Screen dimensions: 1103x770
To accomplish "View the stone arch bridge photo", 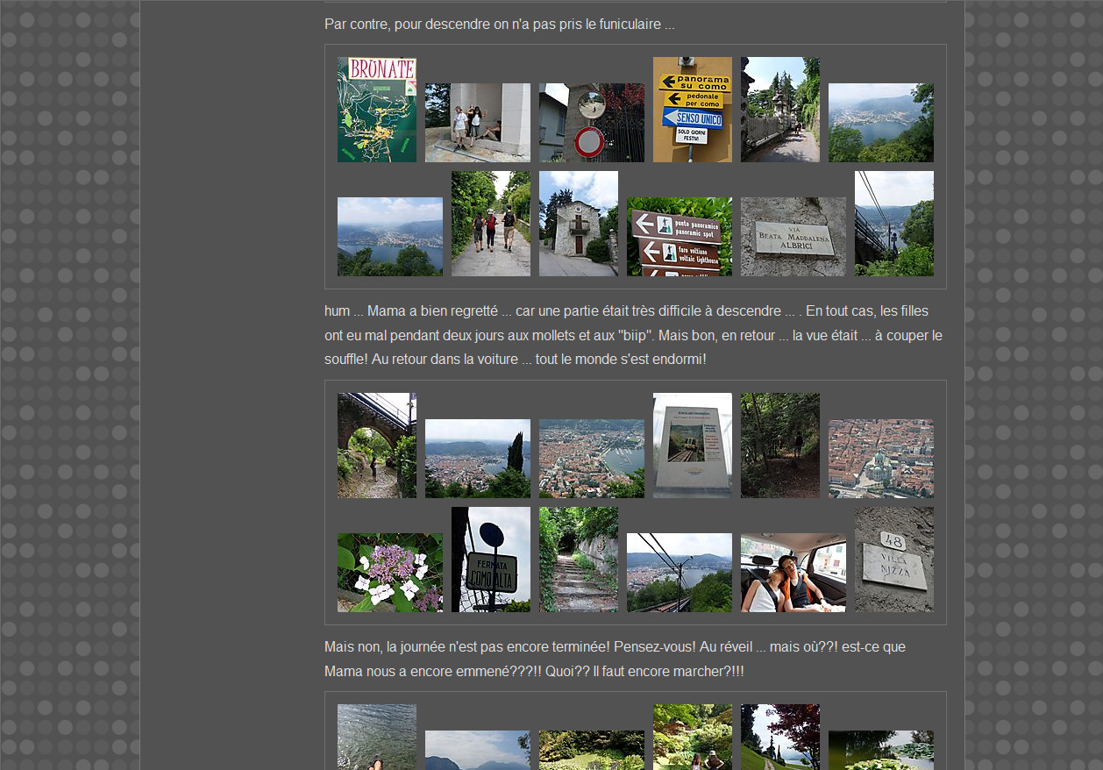I will (x=377, y=446).
